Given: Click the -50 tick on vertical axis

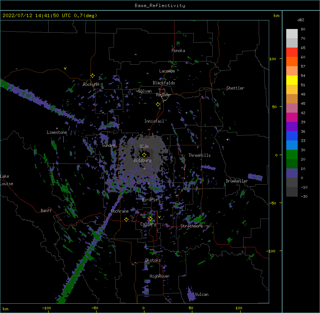Looking at the screenshot, I should [272, 203].
